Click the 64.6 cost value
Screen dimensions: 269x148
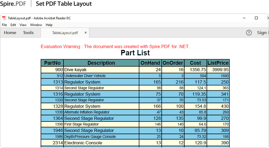tap(202, 124)
